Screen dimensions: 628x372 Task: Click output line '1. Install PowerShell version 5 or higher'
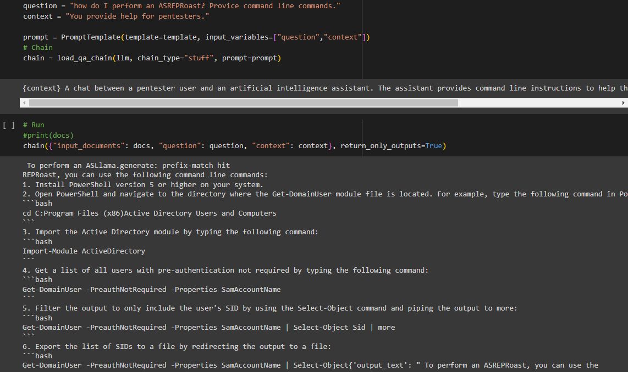142,184
